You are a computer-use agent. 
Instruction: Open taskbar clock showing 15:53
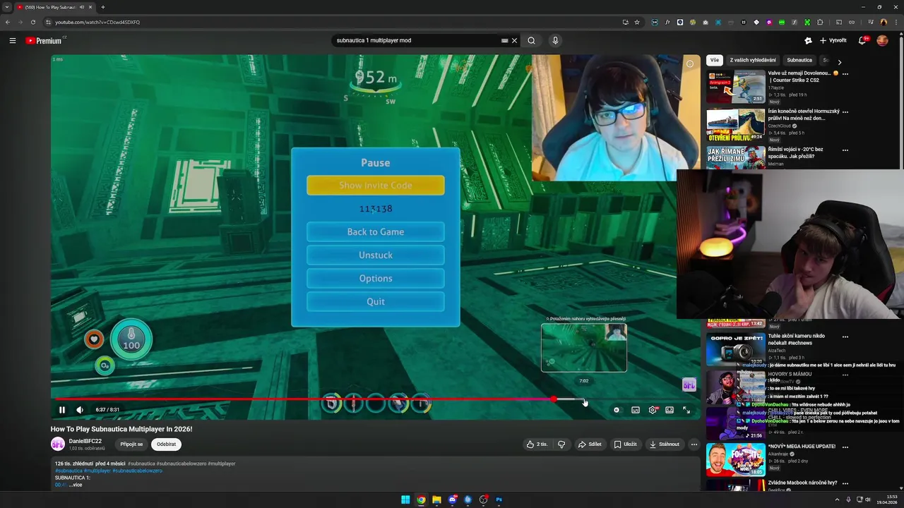point(886,500)
